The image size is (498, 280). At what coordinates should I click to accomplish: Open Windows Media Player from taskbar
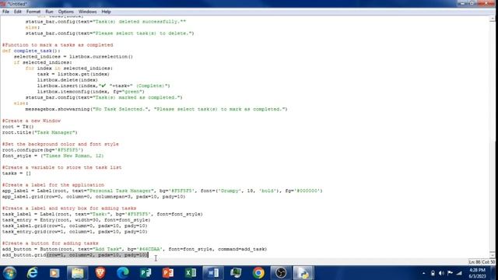click(x=54, y=273)
